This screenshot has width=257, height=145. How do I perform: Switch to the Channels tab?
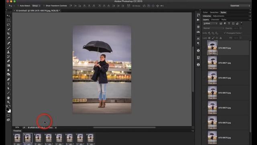point(215,20)
